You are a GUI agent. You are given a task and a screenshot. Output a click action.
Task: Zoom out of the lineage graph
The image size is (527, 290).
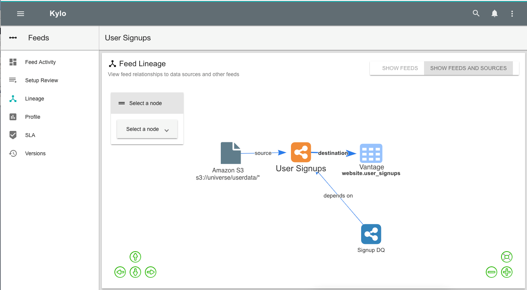492,272
